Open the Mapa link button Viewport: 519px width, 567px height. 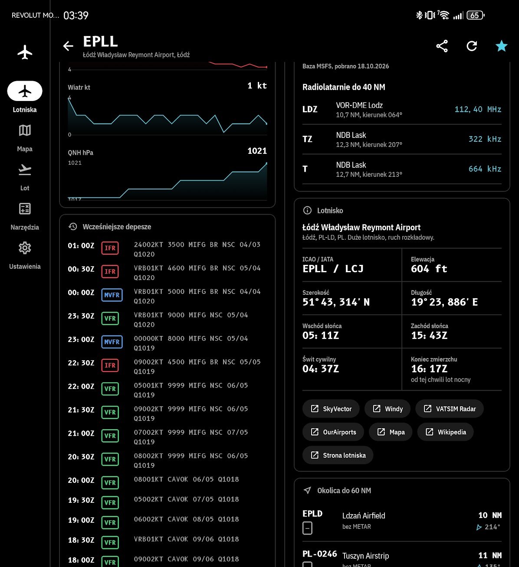click(391, 432)
